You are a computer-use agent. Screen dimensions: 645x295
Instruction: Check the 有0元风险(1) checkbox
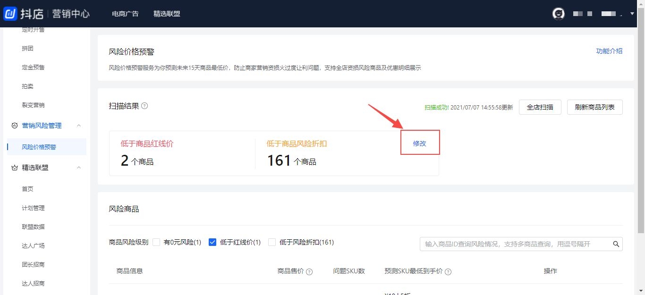pos(156,242)
